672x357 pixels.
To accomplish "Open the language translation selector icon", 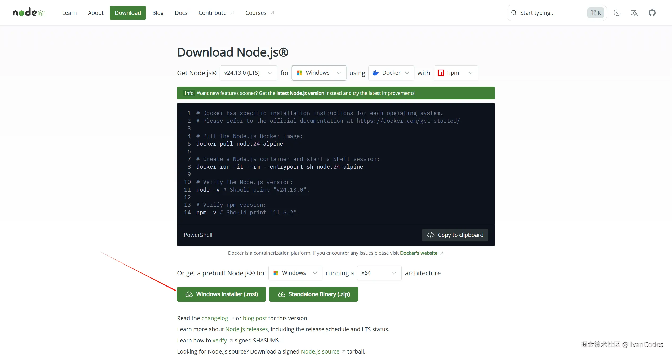I will [634, 13].
